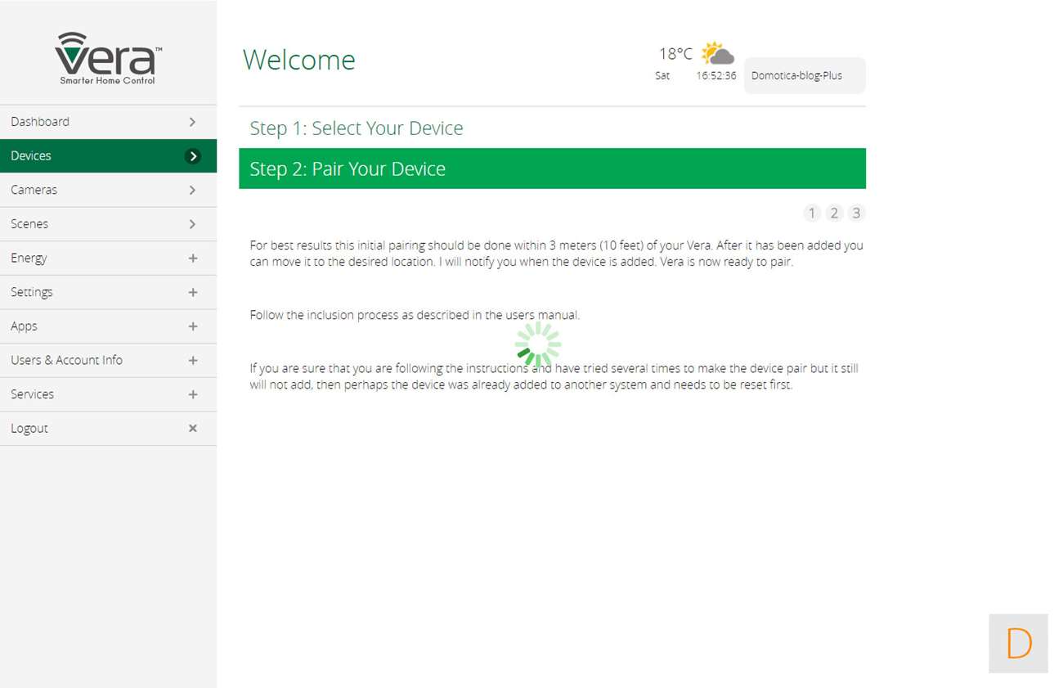Click the Domotica-blog-Plus controller button
This screenshot has height=688, width=1063.
(x=804, y=76)
